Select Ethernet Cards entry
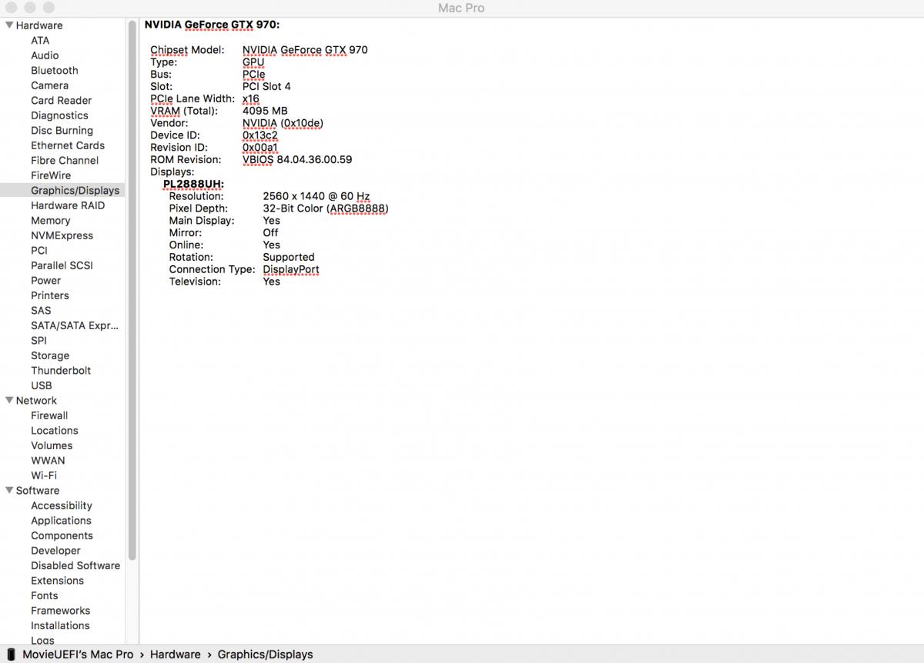Screen dimensions: 924x663 pos(68,145)
